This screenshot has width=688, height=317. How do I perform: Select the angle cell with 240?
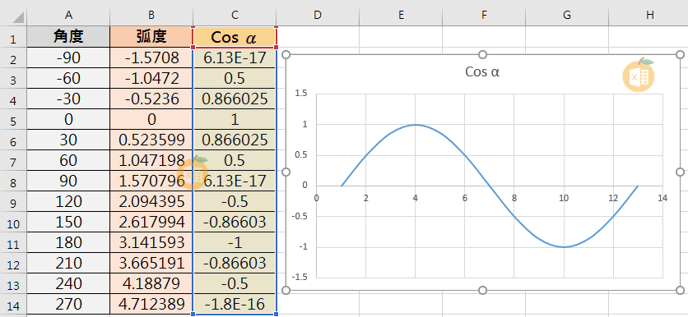click(68, 283)
